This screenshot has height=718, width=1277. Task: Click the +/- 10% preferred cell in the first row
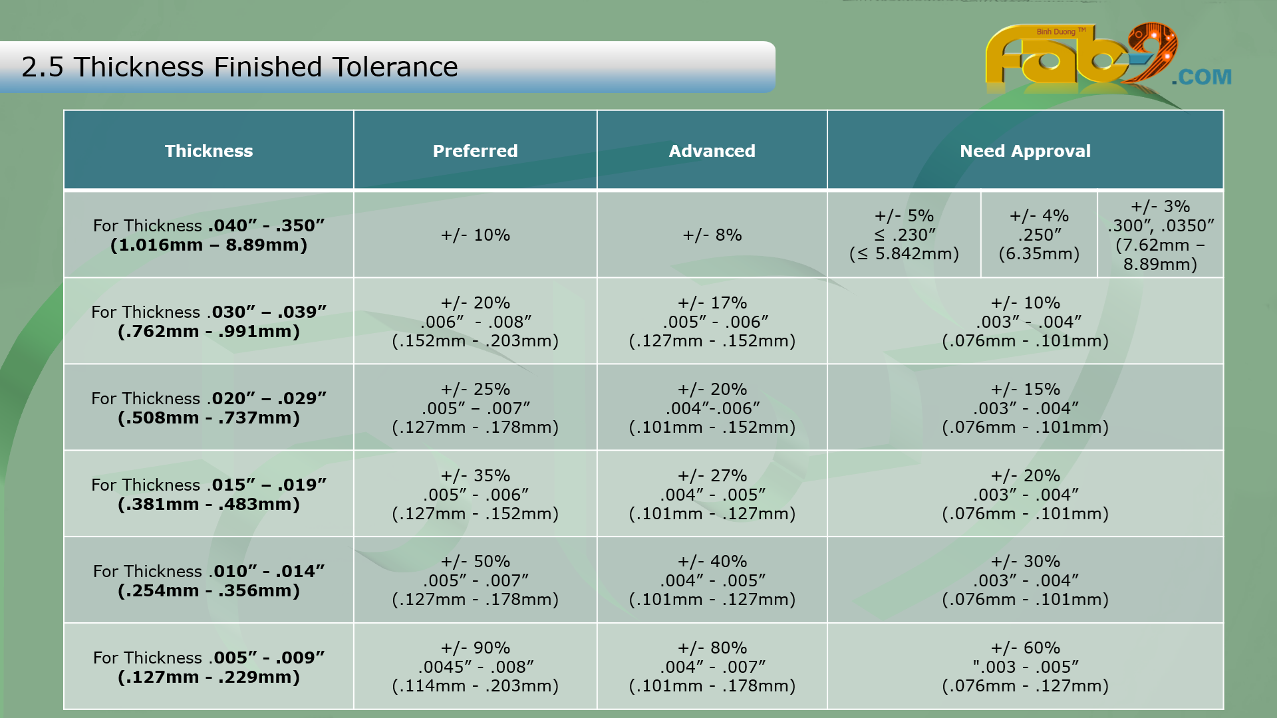475,235
